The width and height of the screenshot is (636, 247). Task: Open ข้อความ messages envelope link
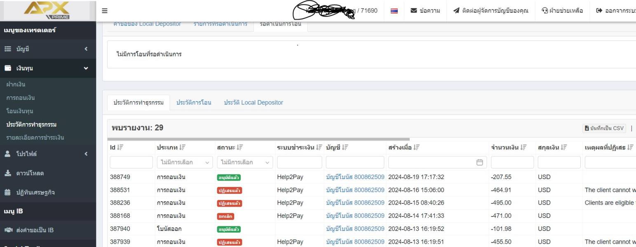(x=426, y=11)
